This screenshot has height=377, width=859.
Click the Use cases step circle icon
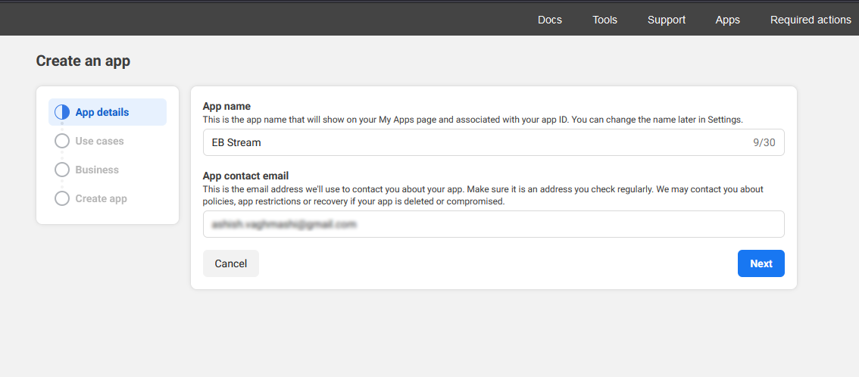(62, 141)
